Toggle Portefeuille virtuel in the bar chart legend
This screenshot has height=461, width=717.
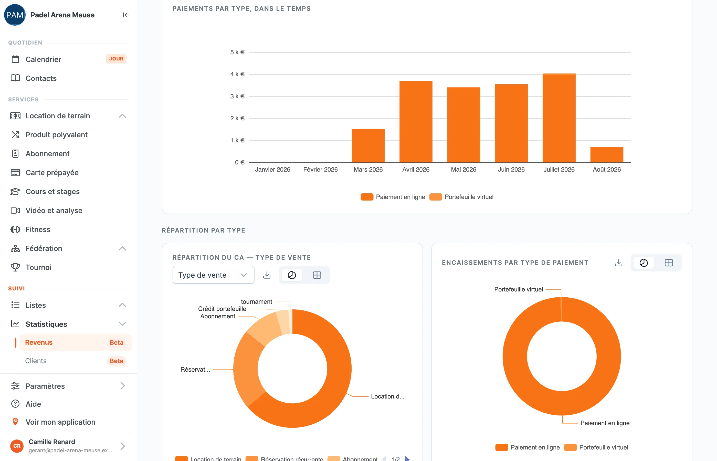[x=461, y=197]
